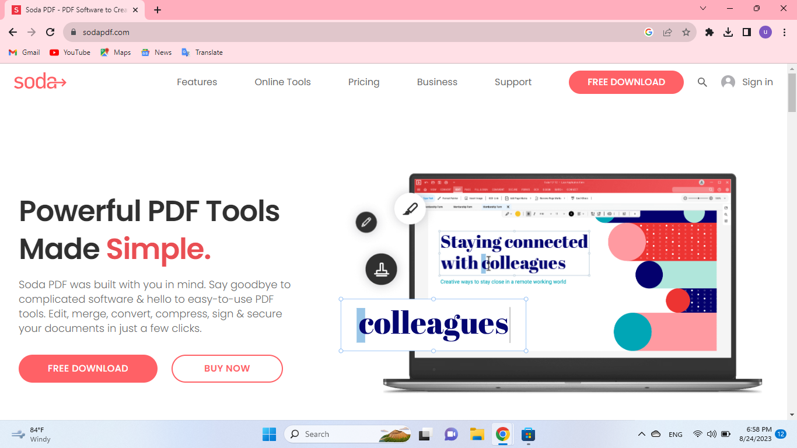Click Chrome icon in taskbar

pos(503,434)
